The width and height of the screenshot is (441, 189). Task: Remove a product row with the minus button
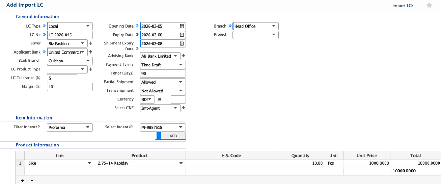tap(32, 180)
